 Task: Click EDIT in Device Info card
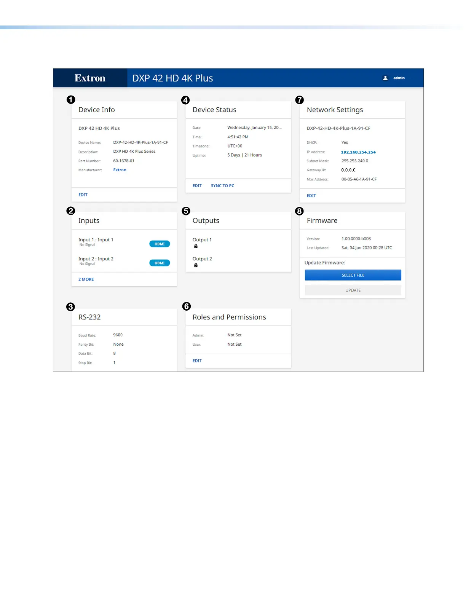tap(83, 195)
